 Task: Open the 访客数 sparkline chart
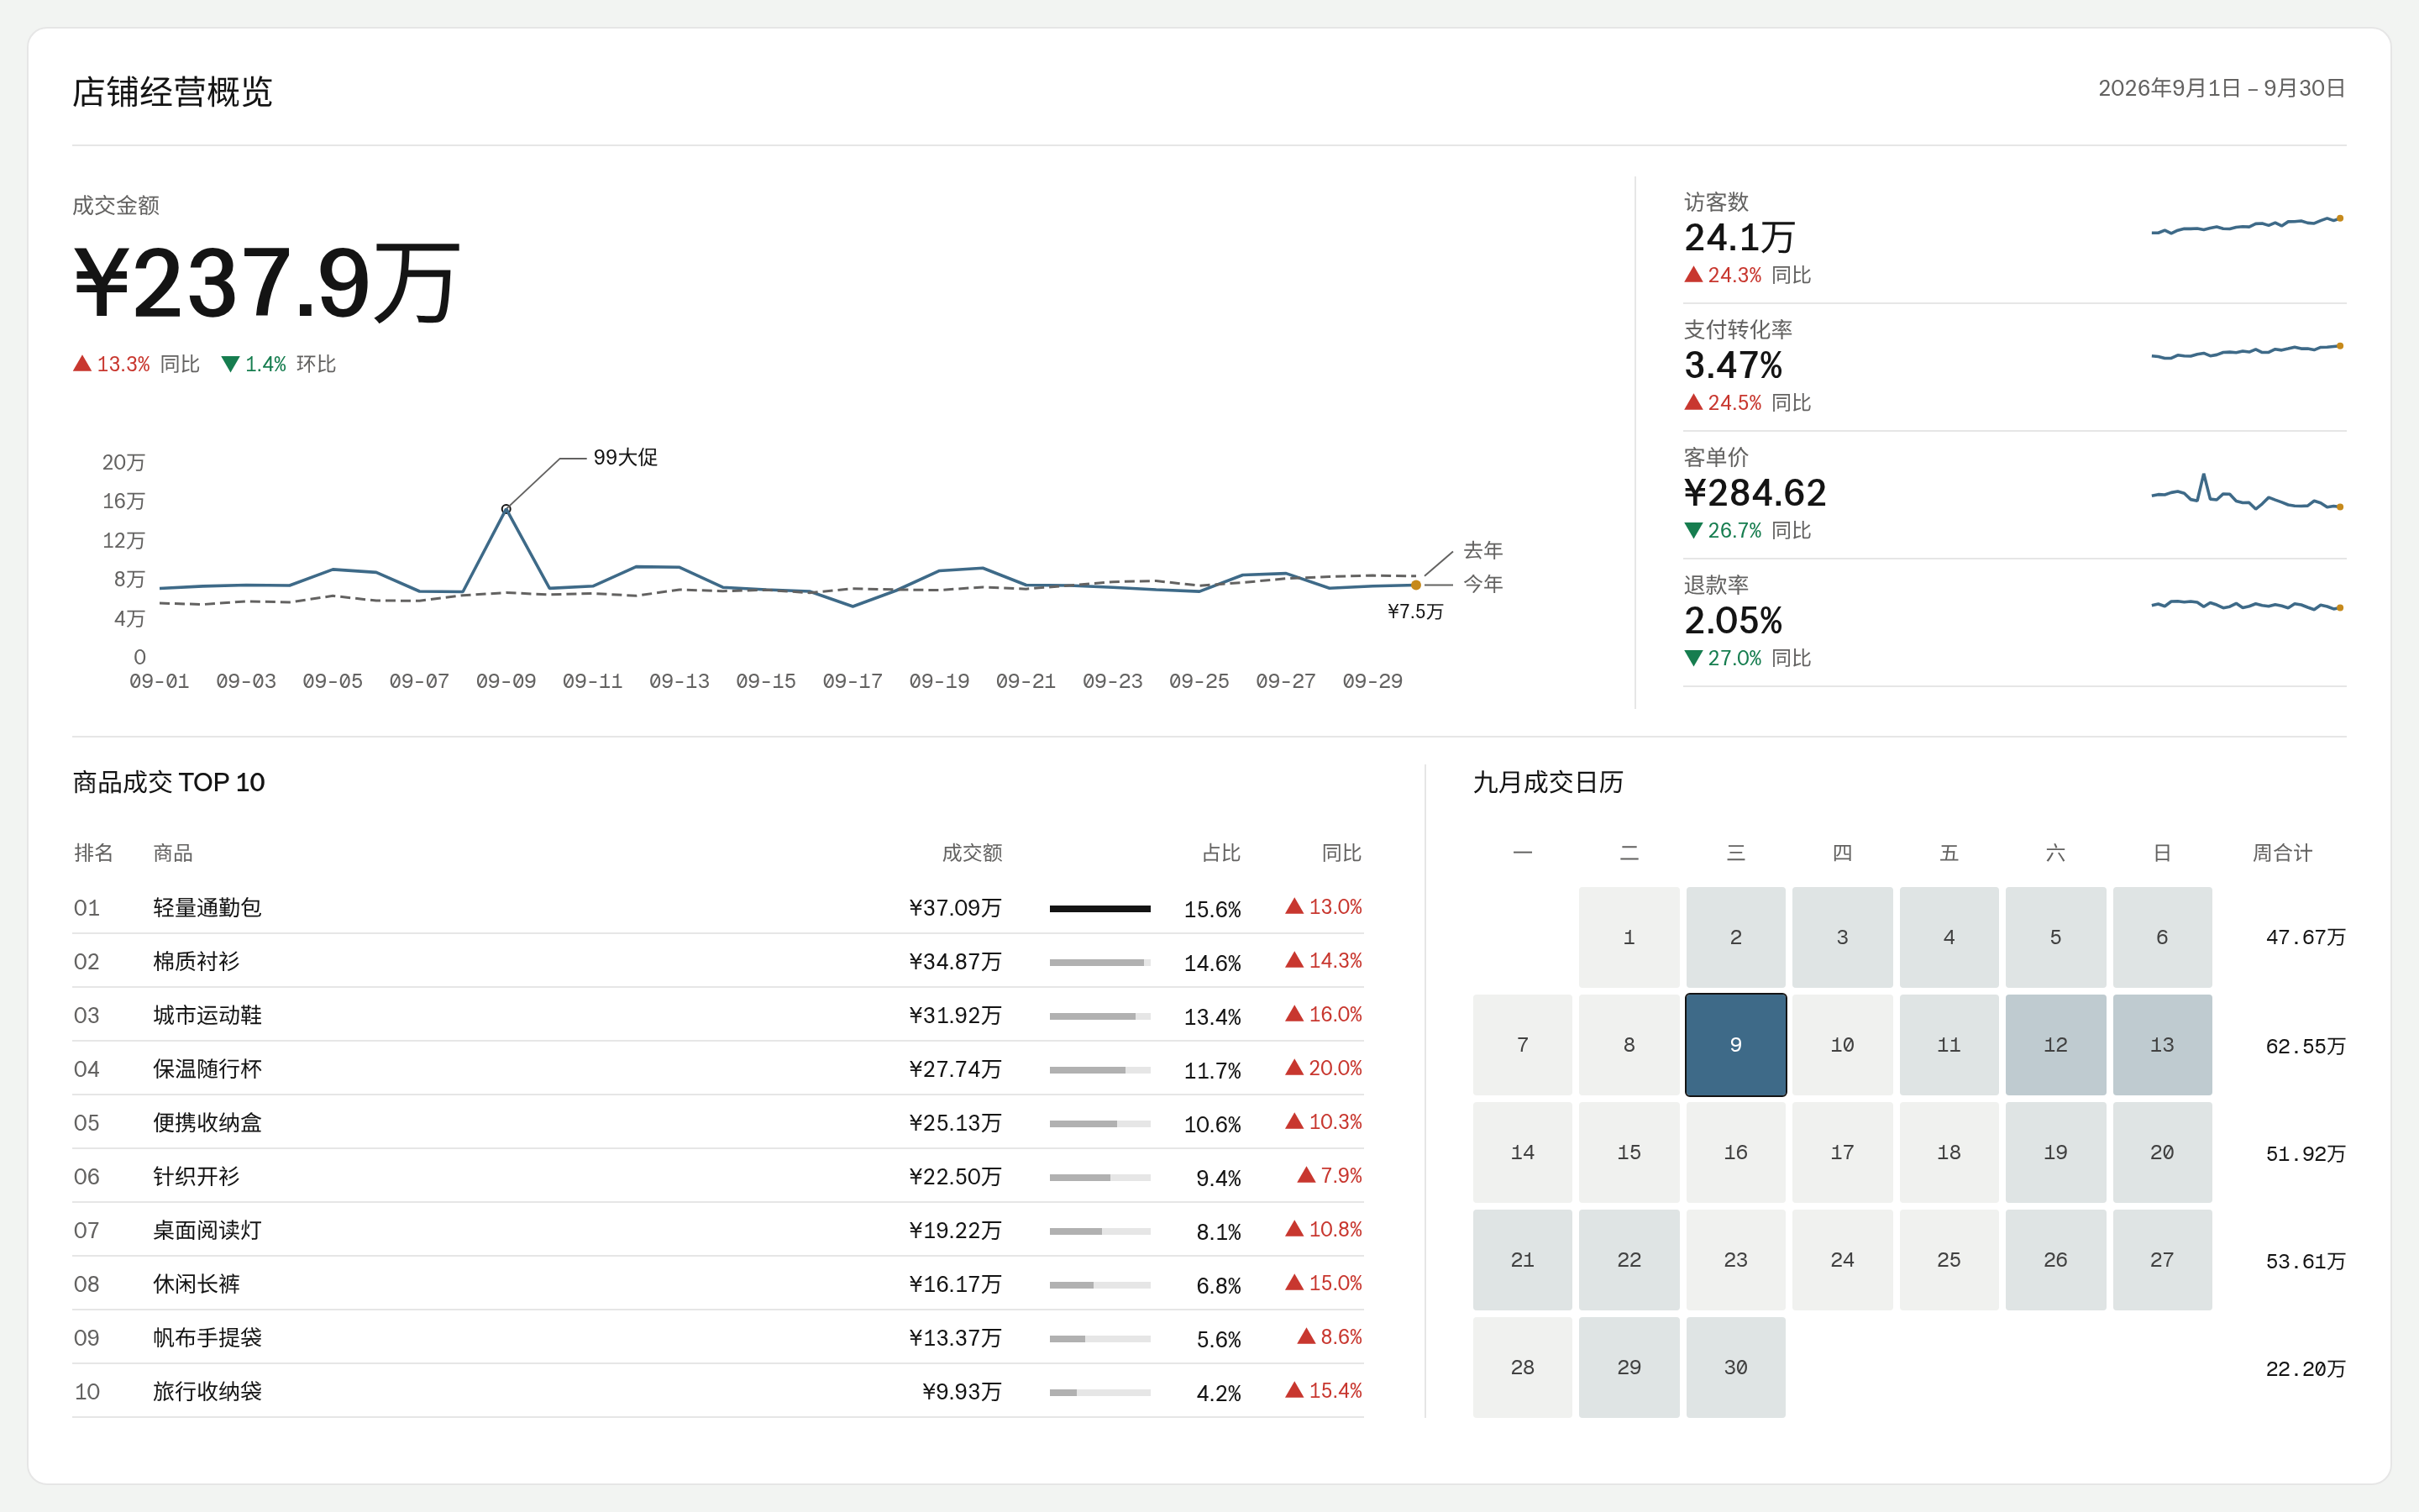pyautogui.click(x=2247, y=224)
